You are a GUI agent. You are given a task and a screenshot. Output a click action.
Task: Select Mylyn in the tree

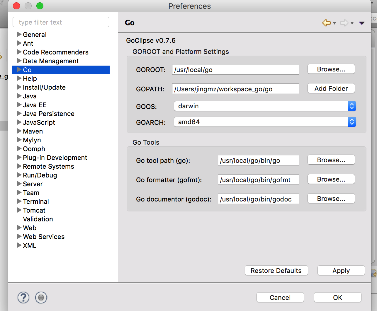[32, 140]
